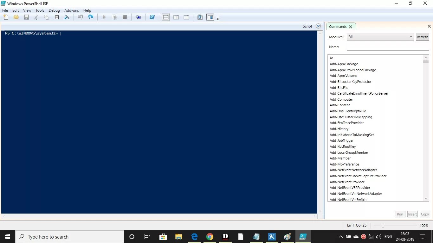This screenshot has width=433, height=243.
Task: Select Add-MpPreference command
Action: click(344, 164)
